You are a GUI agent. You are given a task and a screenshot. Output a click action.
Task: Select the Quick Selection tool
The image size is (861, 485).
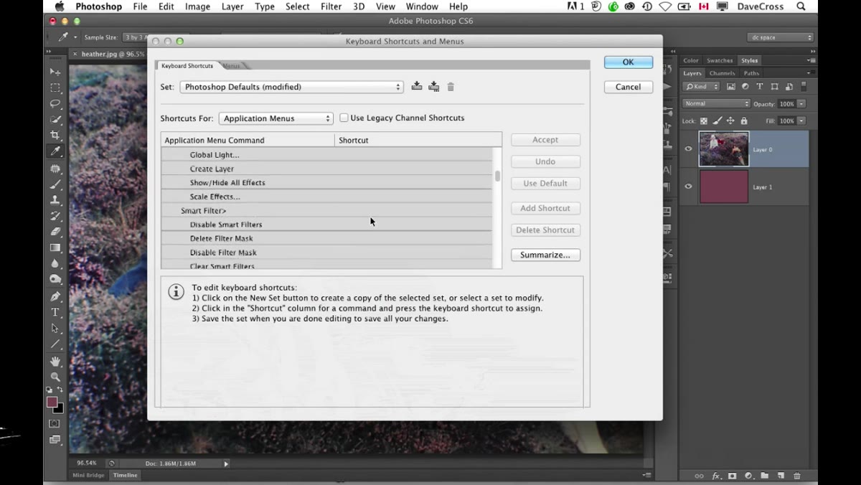tap(55, 119)
